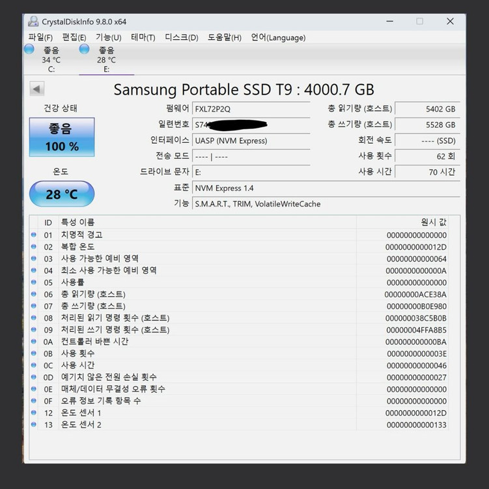Click status dot for attribute 02 복합 온도
This screenshot has width=489, height=489.
pos(34,246)
